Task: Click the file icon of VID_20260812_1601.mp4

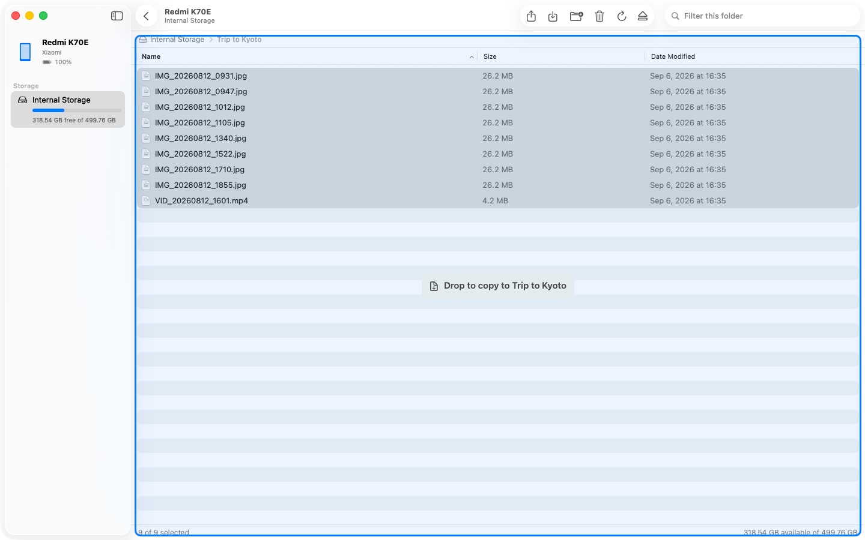Action: coord(146,201)
